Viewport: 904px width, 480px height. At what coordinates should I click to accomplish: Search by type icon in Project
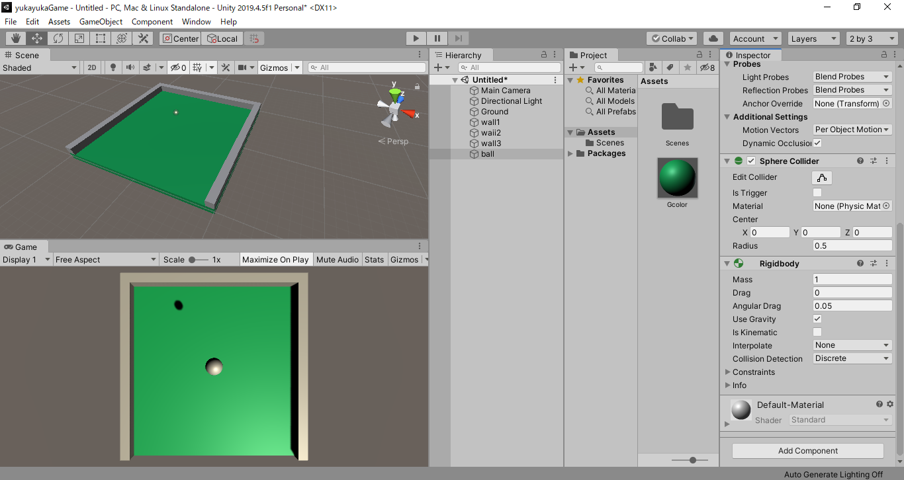click(653, 67)
